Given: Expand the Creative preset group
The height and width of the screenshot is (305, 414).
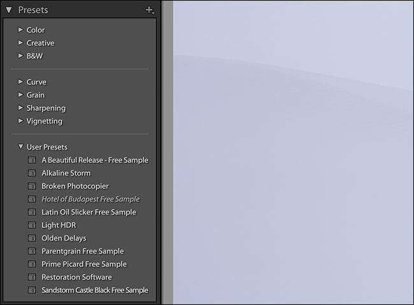Looking at the screenshot, I should coord(21,43).
